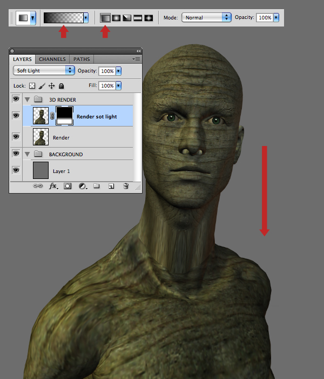The image size is (324, 379).
Task: Toggle Lock transparent pixels
Action: (32, 86)
